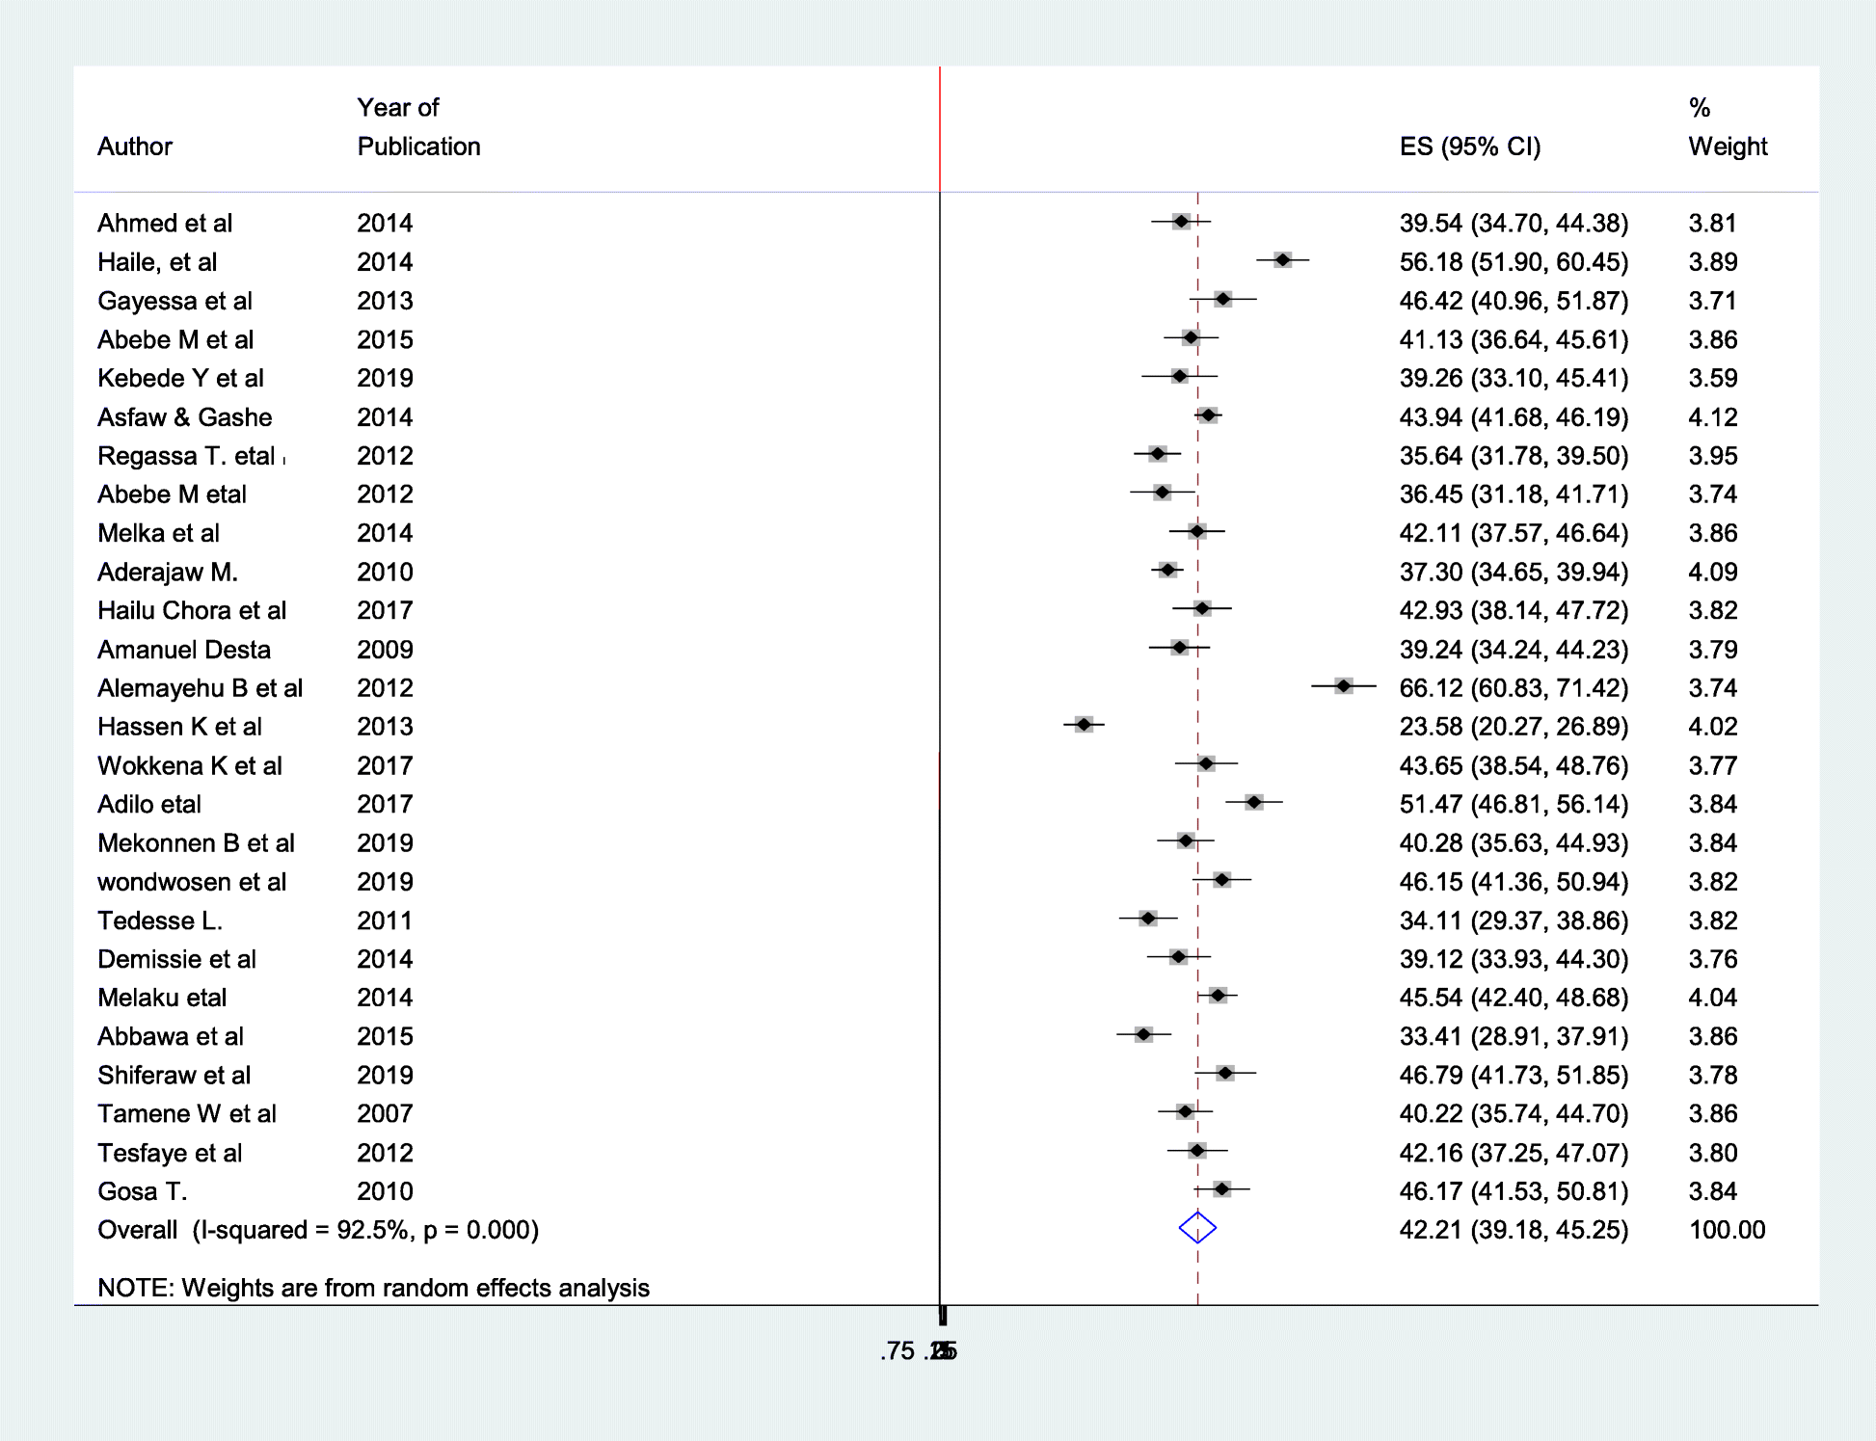The width and height of the screenshot is (1876, 1441).
Task: Select the 'Haile, et al' row label
Action: point(157,262)
